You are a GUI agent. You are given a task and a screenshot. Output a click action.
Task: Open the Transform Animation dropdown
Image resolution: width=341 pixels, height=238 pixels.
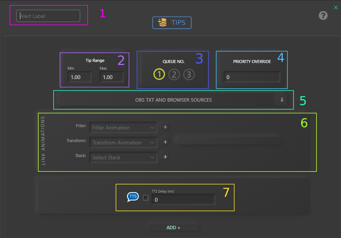[123, 142]
